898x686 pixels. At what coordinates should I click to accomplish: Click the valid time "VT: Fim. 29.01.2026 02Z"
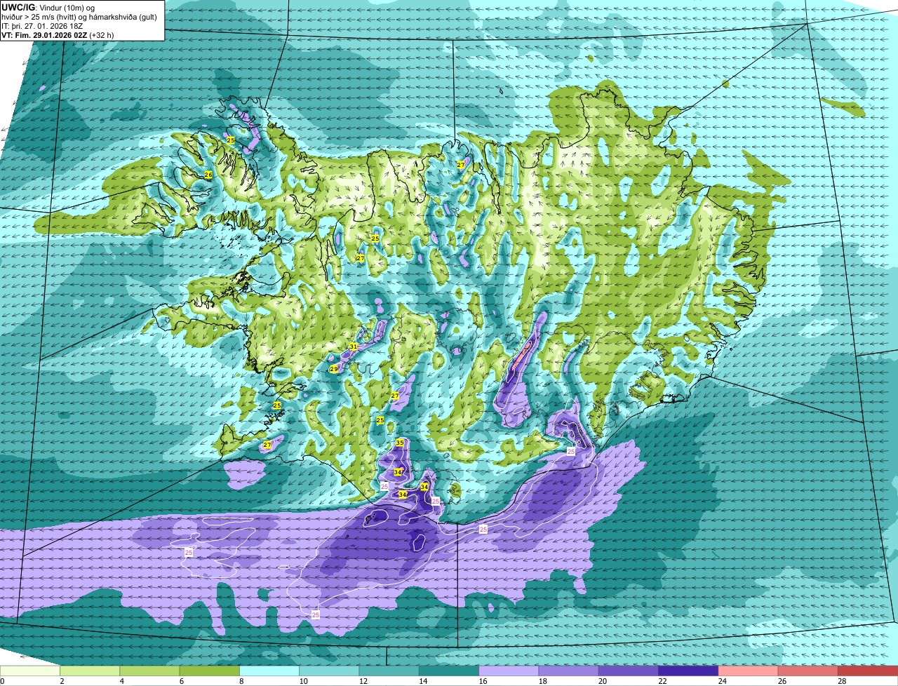46,34
